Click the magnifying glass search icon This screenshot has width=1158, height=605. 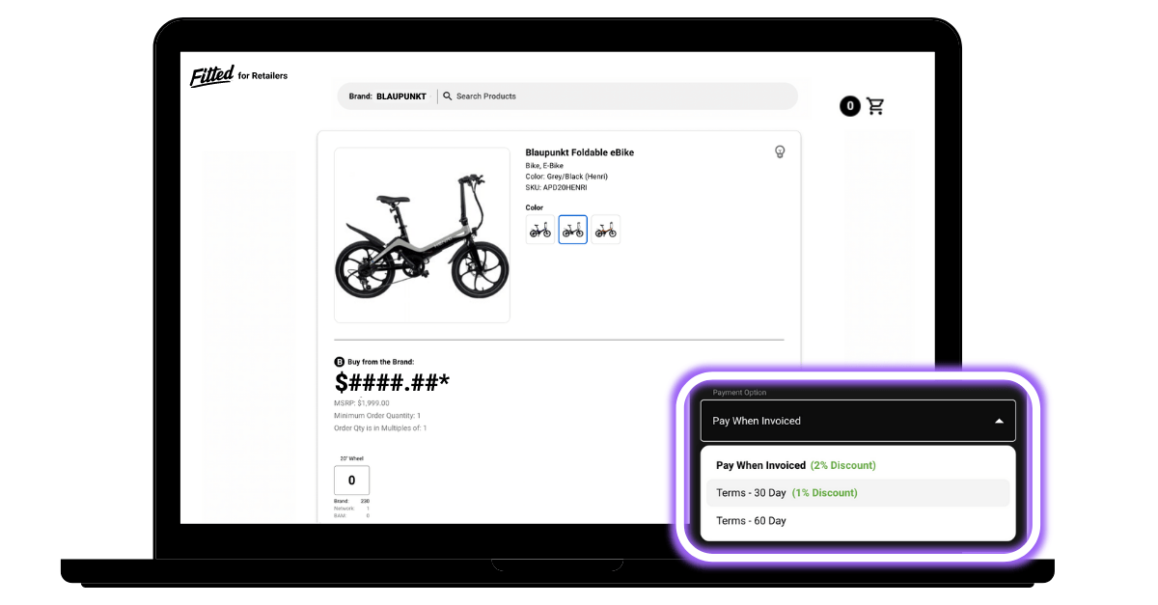pos(448,96)
